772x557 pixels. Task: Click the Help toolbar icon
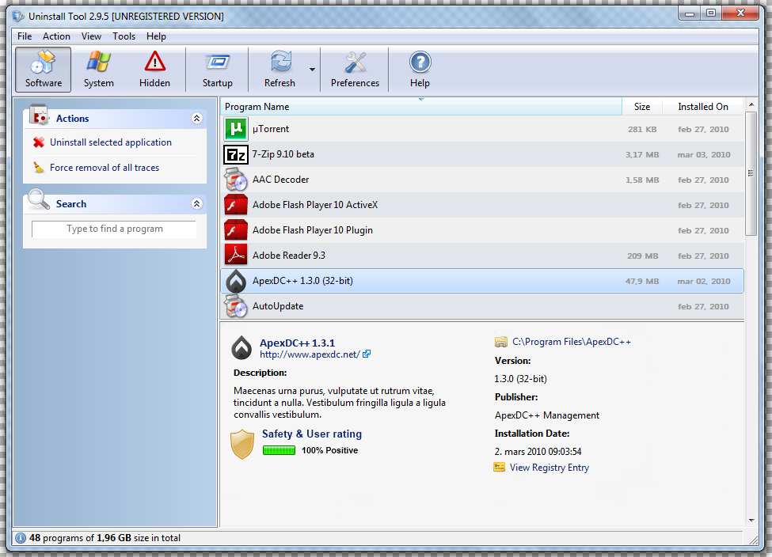420,70
